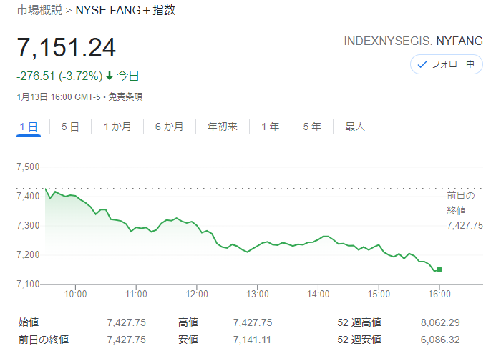Screen dimensions: 496x356
Task: Click the checkmark icon in follow button
Action: pos(422,64)
